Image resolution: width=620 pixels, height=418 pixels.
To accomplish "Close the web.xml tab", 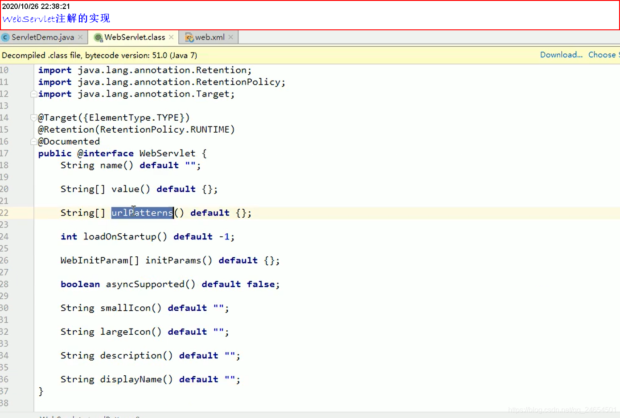I will click(231, 37).
